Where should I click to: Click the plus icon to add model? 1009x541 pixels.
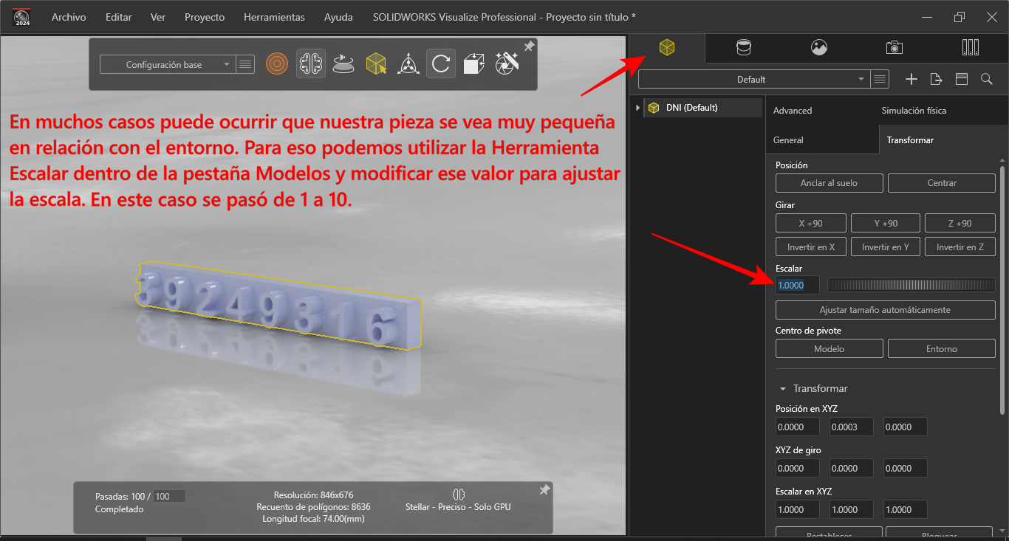911,79
